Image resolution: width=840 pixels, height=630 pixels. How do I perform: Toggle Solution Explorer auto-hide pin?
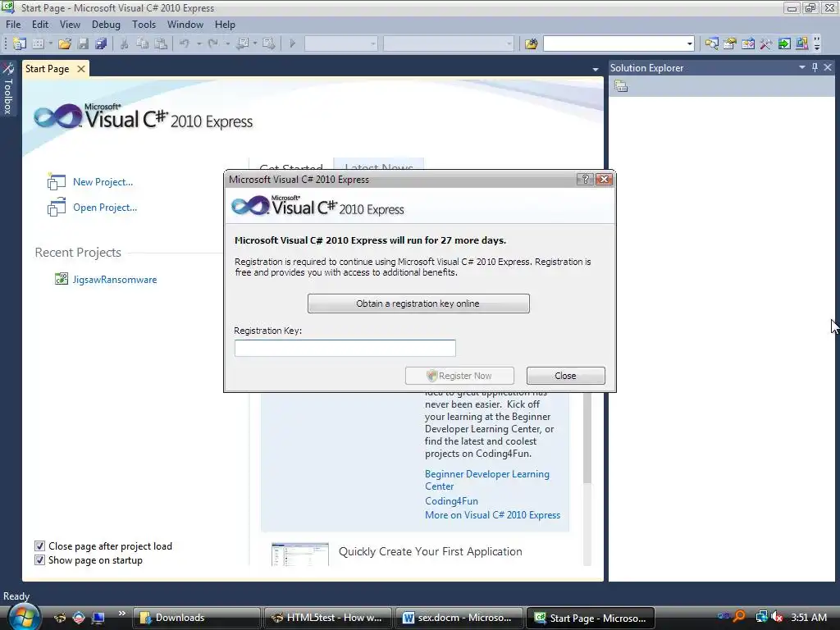tap(815, 67)
